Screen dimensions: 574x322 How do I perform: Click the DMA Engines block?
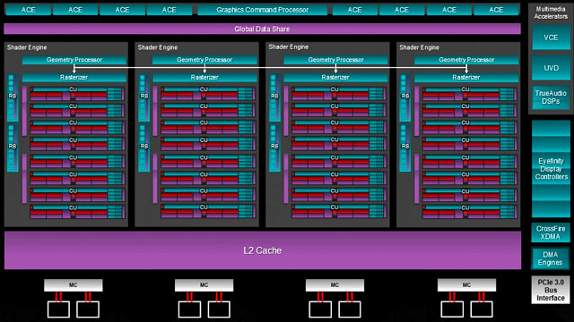[x=550, y=258]
